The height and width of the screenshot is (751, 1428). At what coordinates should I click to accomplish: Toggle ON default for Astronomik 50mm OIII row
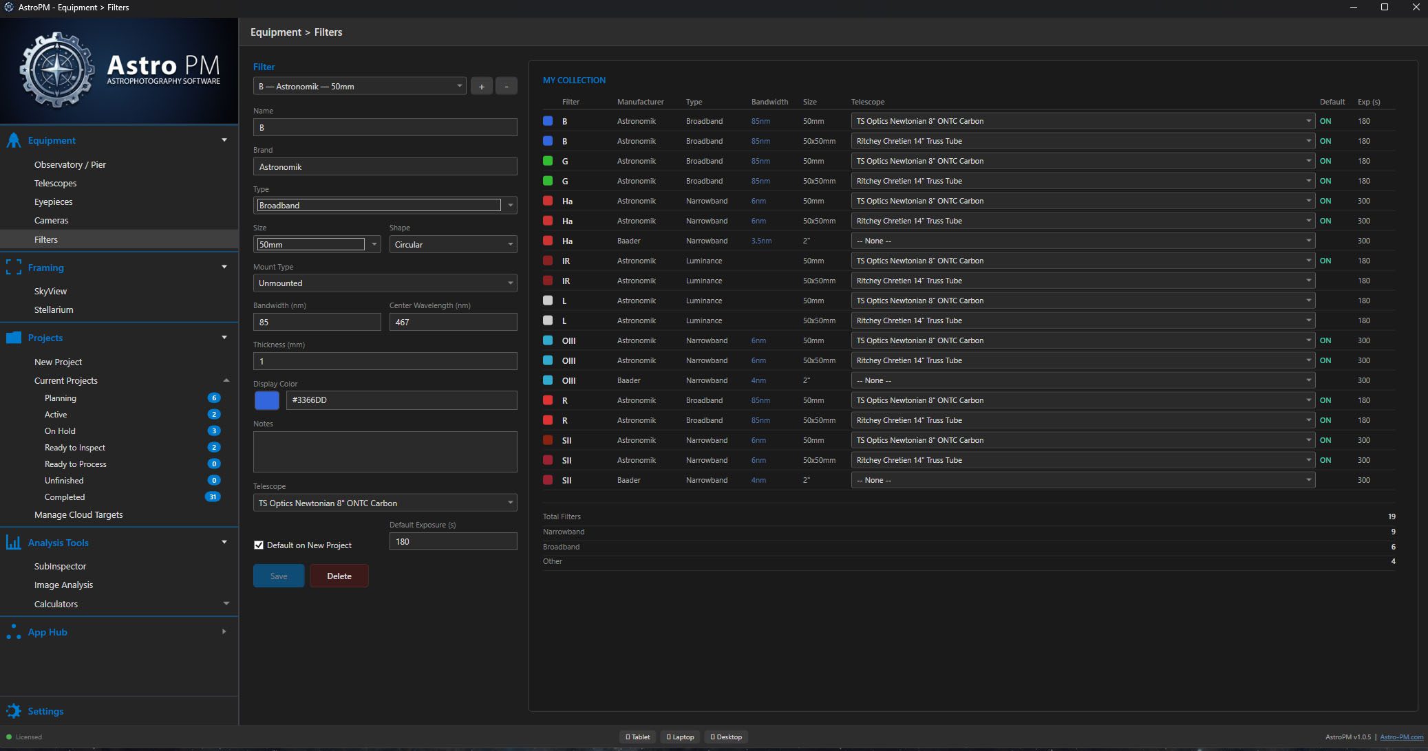pyautogui.click(x=1325, y=340)
